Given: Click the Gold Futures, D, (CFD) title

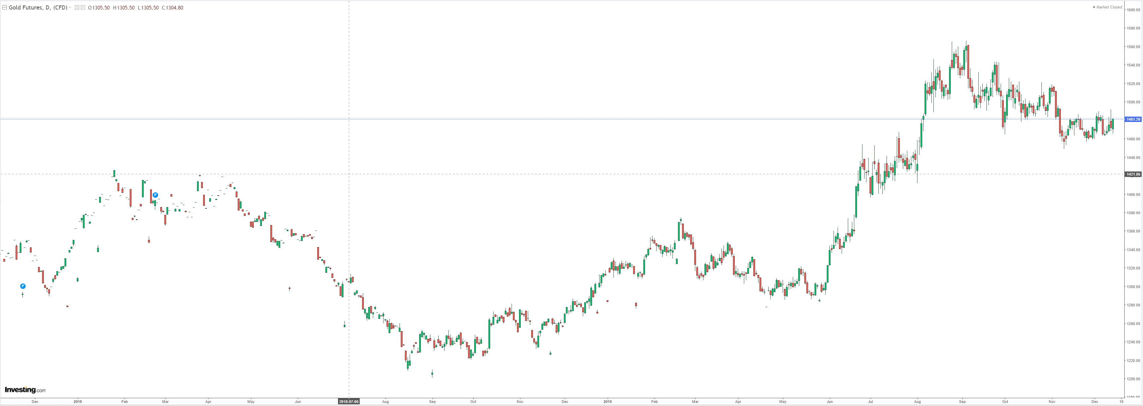Looking at the screenshot, I should (38, 7).
